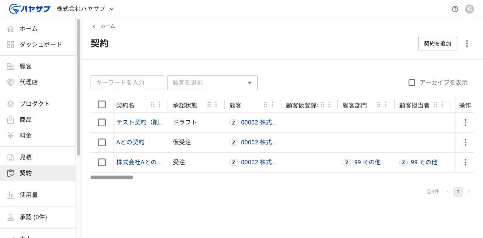Click back chevron next to ホーム breadcrumb

(x=94, y=26)
